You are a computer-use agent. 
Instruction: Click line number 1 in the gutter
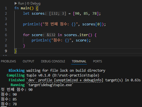6,8
